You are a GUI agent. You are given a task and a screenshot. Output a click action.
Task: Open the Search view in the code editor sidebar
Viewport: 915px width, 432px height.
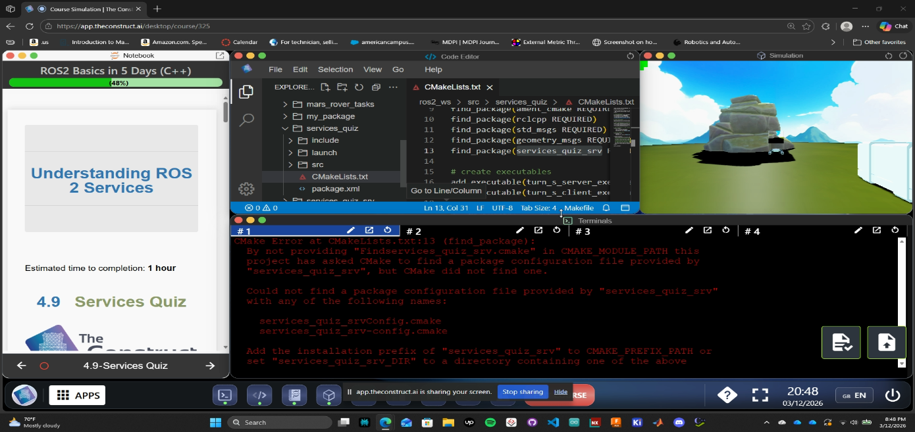pos(246,120)
